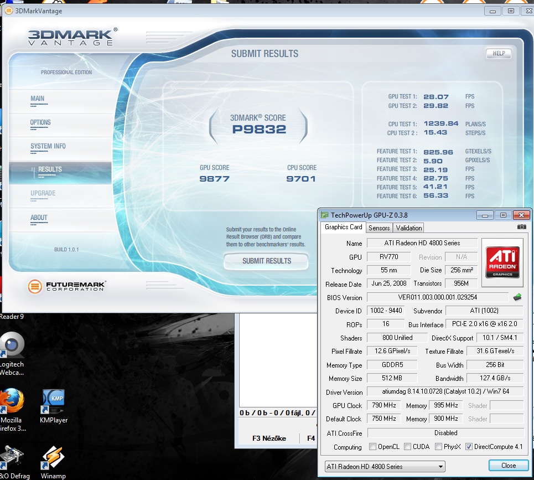This screenshot has width=534, height=480.
Task: Open the UPGRADE section in 3DMark
Action: (43, 193)
